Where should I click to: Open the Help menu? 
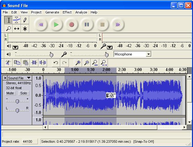(x=94, y=12)
